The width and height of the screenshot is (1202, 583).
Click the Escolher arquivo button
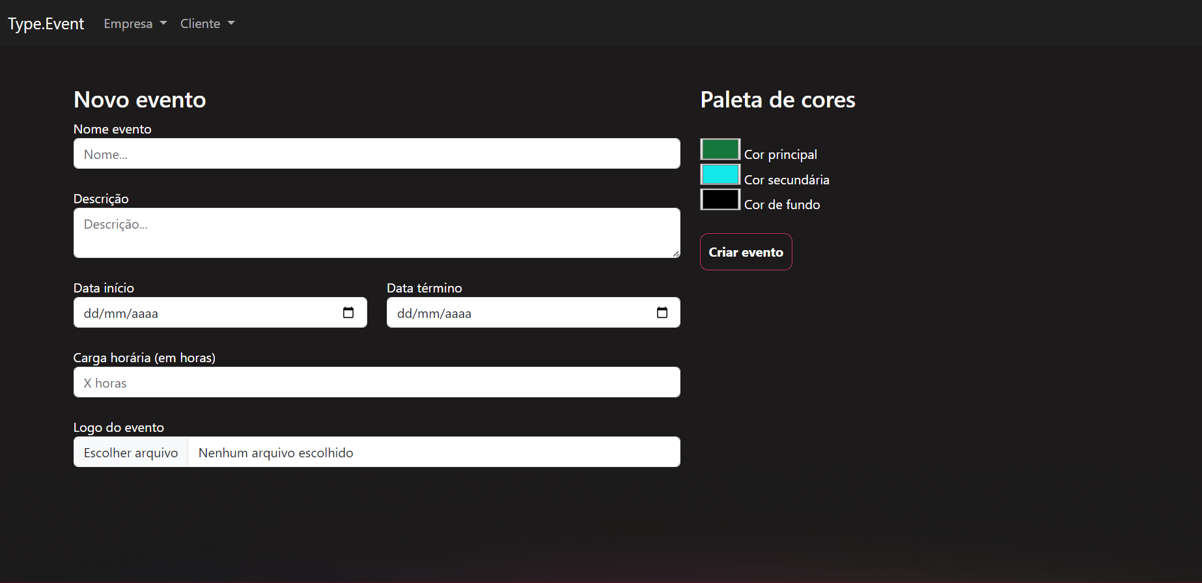(131, 452)
